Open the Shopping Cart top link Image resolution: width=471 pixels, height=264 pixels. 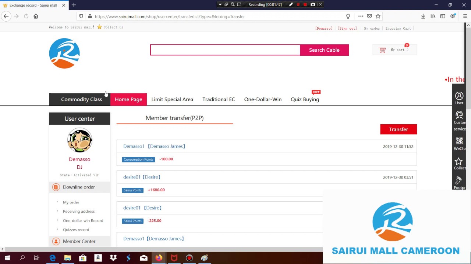click(398, 28)
